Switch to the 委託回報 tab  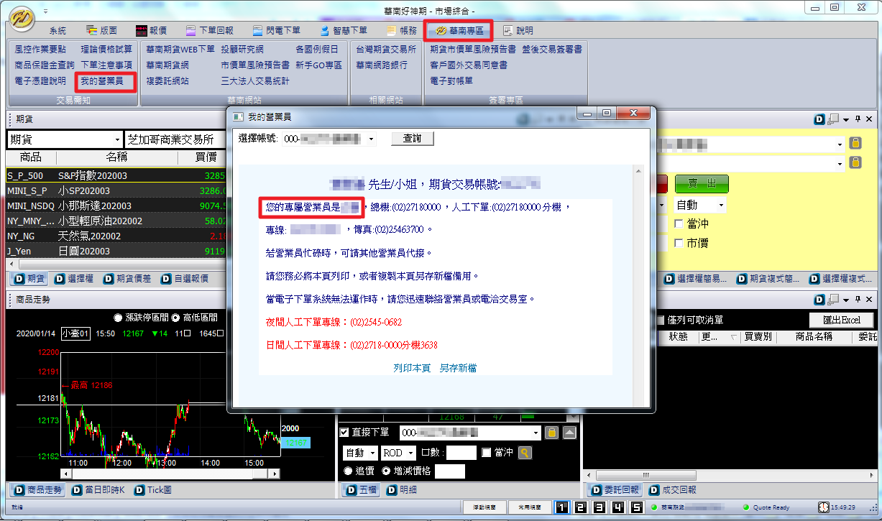[615, 490]
